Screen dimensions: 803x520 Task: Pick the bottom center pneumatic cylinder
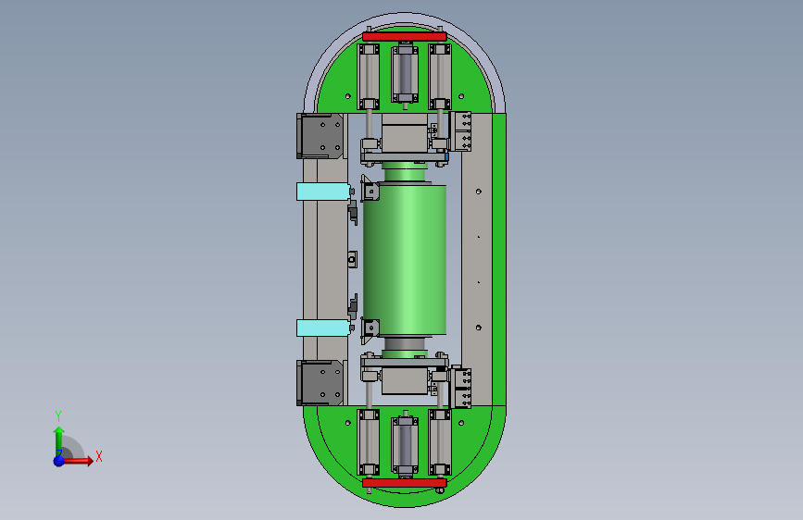[x=405, y=445]
